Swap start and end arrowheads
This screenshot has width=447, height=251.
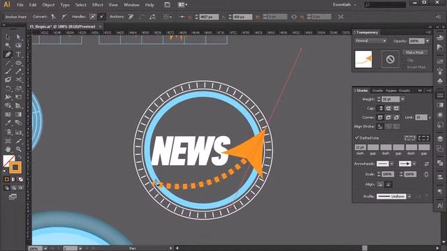(427, 164)
